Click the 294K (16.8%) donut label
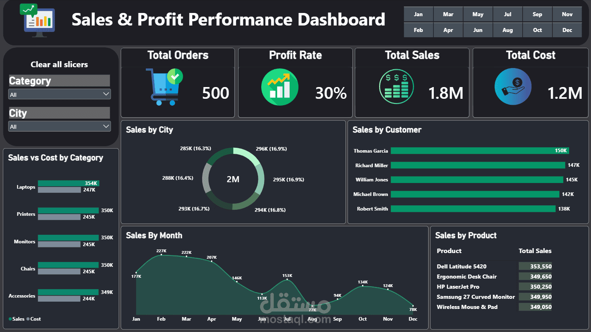Screen dimensions: 591x332 (x=270, y=210)
